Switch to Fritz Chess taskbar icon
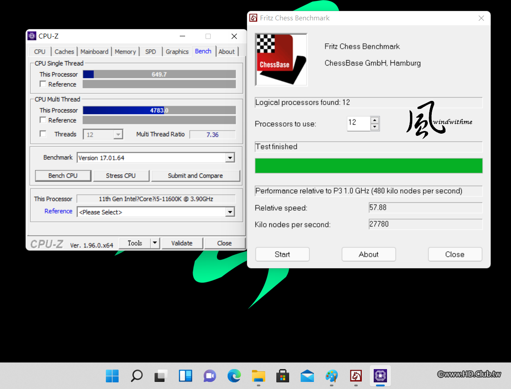 pyautogui.click(x=356, y=376)
